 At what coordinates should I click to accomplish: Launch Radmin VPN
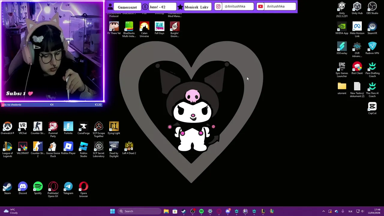[x=372, y=48]
